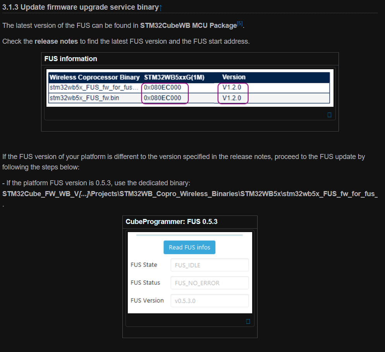Viewport: 385px width, 352px height.
Task: Click the FUS Status label
Action: [145, 283]
